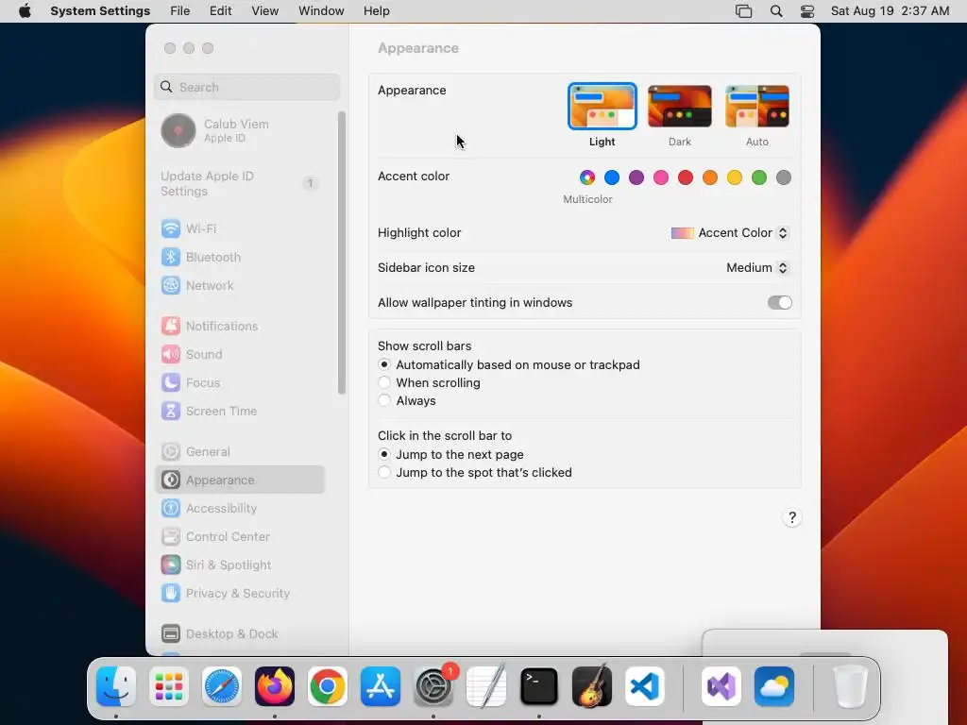Viewport: 967px width, 725px height.
Task: Select Always show scroll bars
Action: pos(385,400)
